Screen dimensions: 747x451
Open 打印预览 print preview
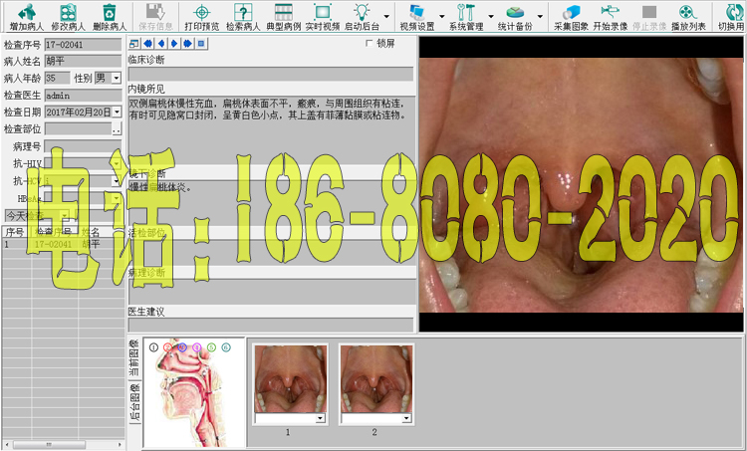(x=201, y=17)
